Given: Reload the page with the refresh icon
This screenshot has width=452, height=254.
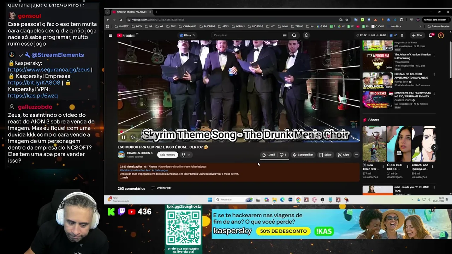Looking at the screenshot, I should (x=121, y=20).
